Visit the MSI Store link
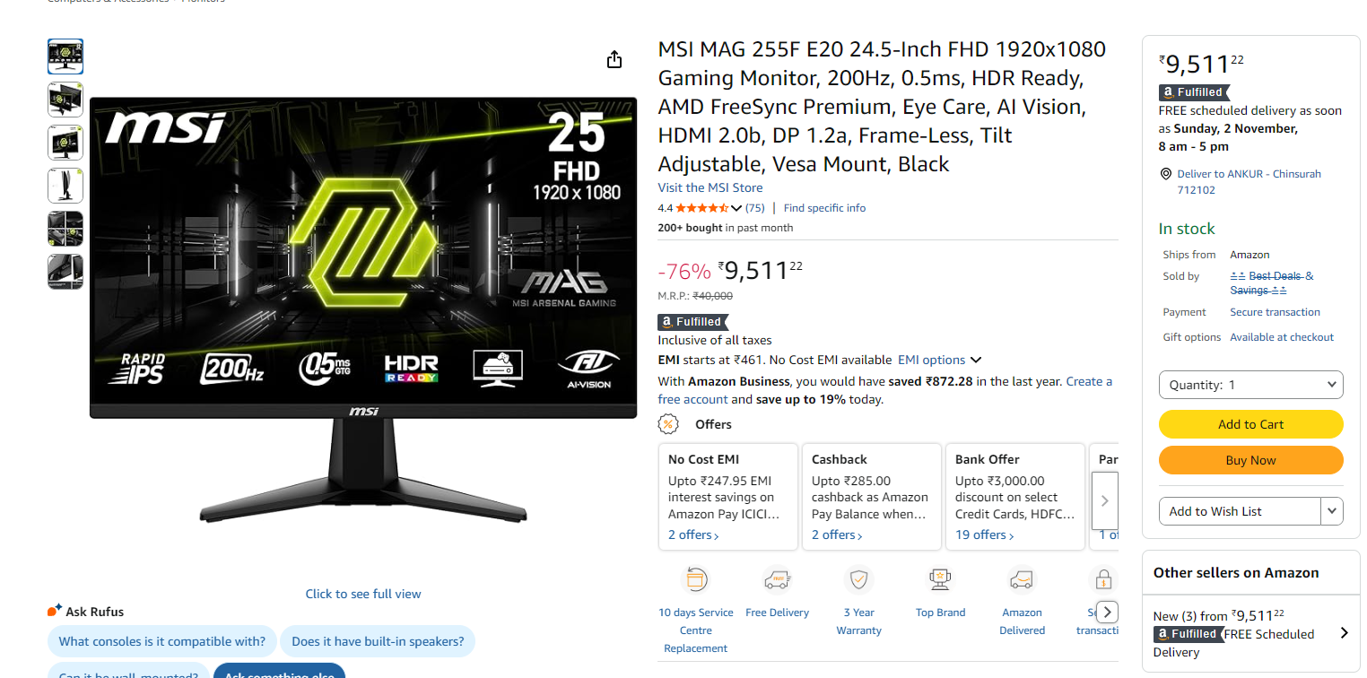Screen dimensions: 1367x678 710,187
